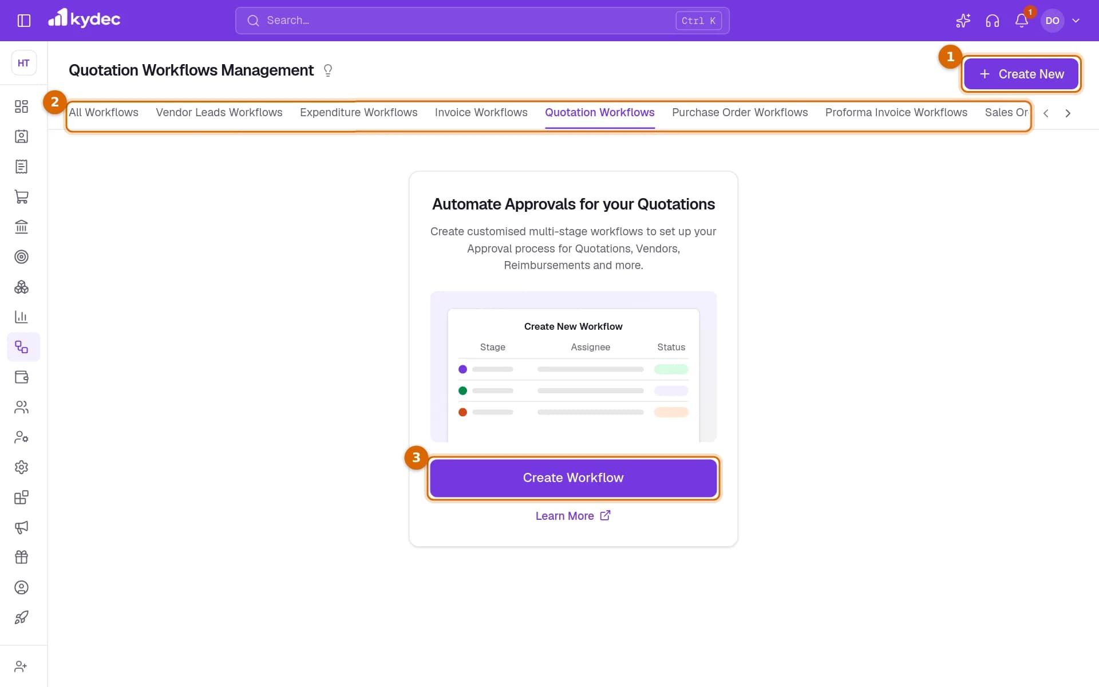1099x687 pixels.
Task: Open the shopping cart sidebar icon
Action: [x=21, y=196]
